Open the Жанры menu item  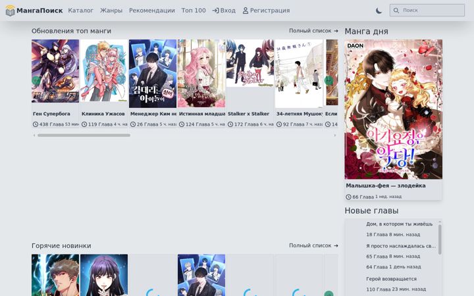(111, 11)
